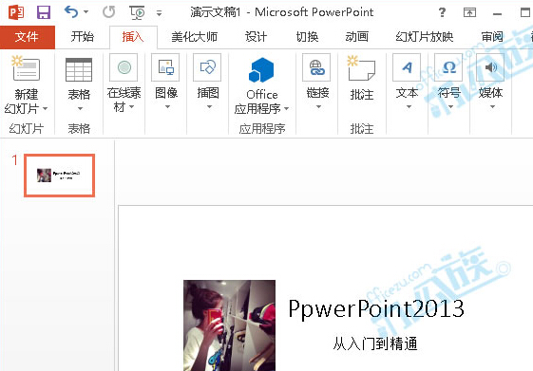This screenshot has height=371, width=533.
Task: Click the 文本 text icon
Action: click(x=407, y=67)
